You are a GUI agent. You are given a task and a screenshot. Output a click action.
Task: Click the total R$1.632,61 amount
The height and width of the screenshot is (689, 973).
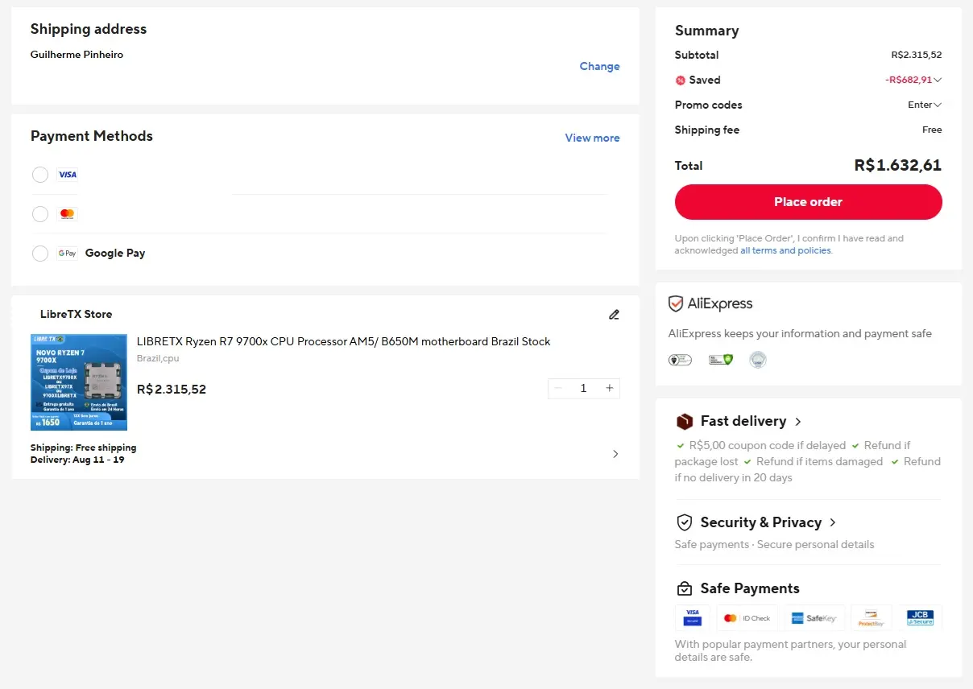click(x=897, y=165)
